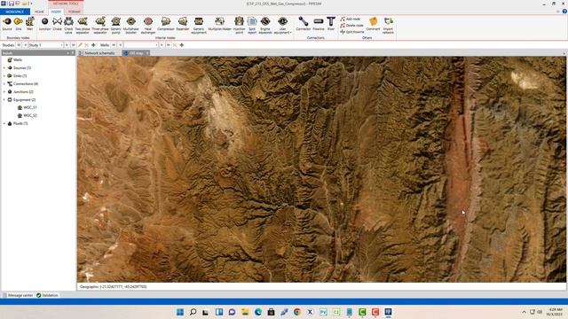This screenshot has height=319, width=568.
Task: Click Split flowline
Action: (x=351, y=32)
